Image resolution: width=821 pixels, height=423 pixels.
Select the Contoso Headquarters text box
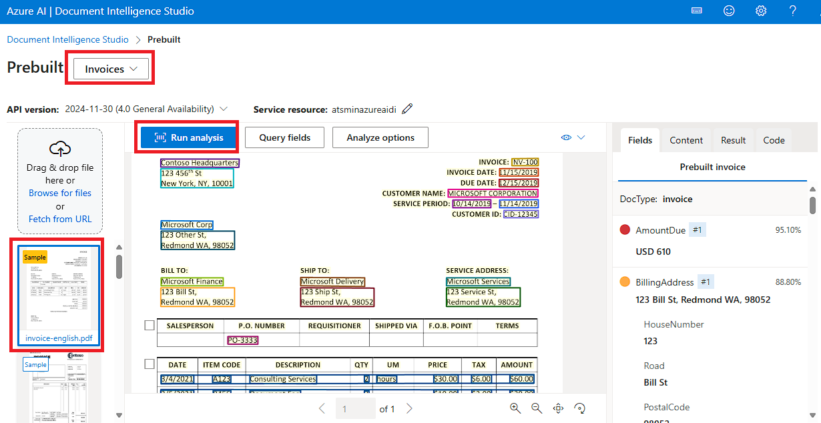click(200, 163)
